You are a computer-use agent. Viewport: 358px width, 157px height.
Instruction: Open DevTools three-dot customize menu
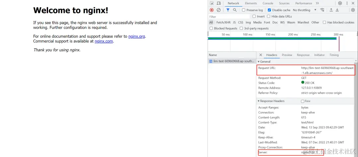pos(347,3)
